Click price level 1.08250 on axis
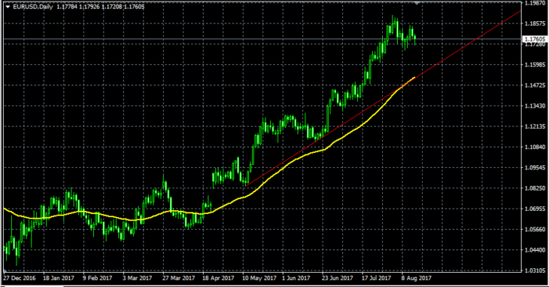 (x=535, y=188)
